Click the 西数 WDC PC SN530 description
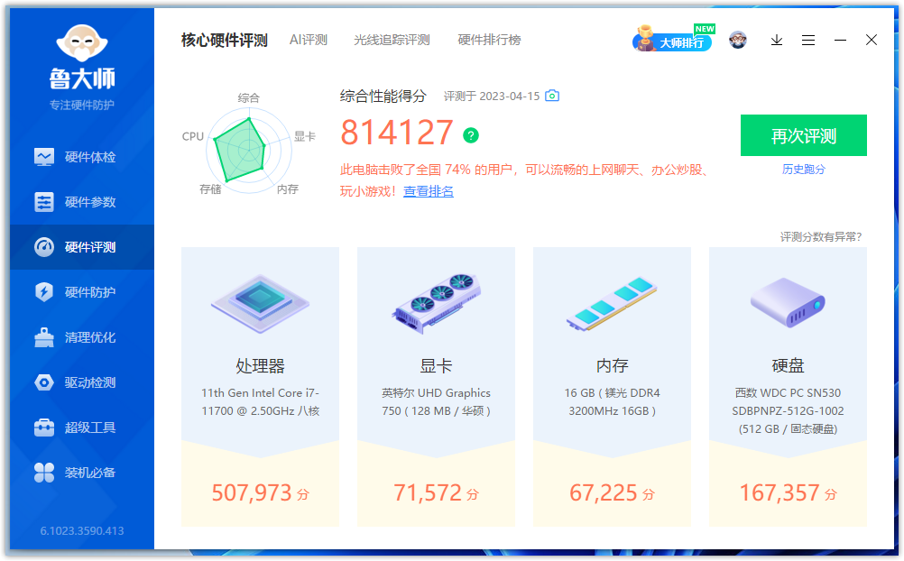The image size is (904, 561). [788, 410]
